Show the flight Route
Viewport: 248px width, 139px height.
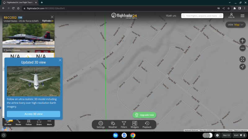point(18,122)
